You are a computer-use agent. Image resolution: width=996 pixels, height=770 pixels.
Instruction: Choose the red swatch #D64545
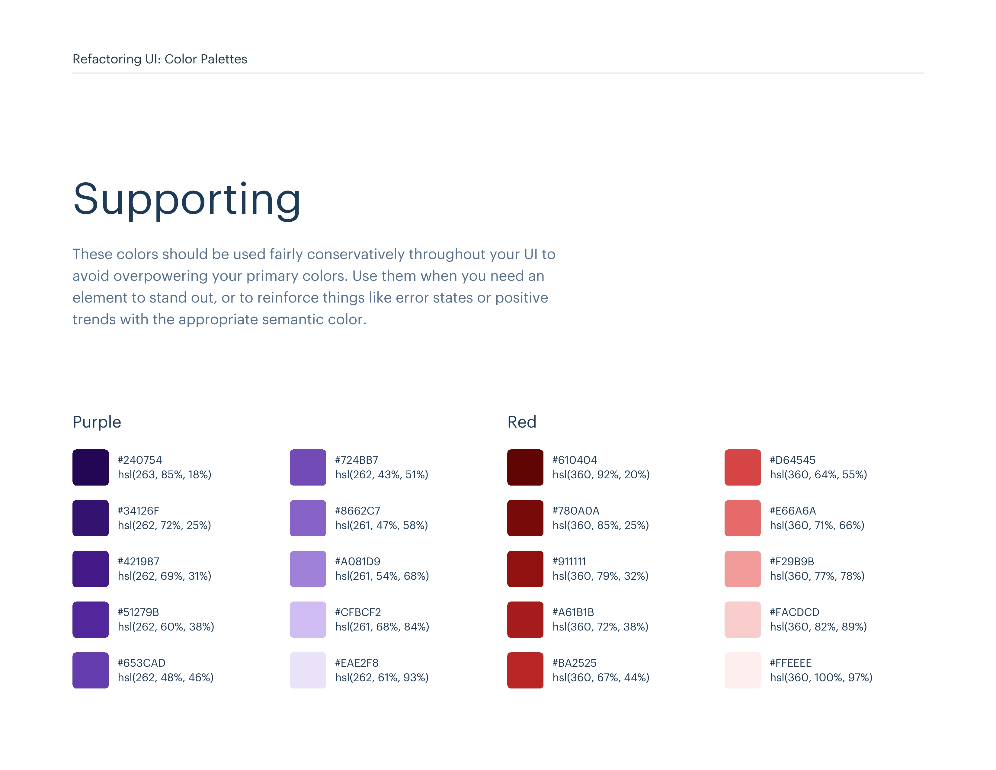pyautogui.click(x=742, y=467)
